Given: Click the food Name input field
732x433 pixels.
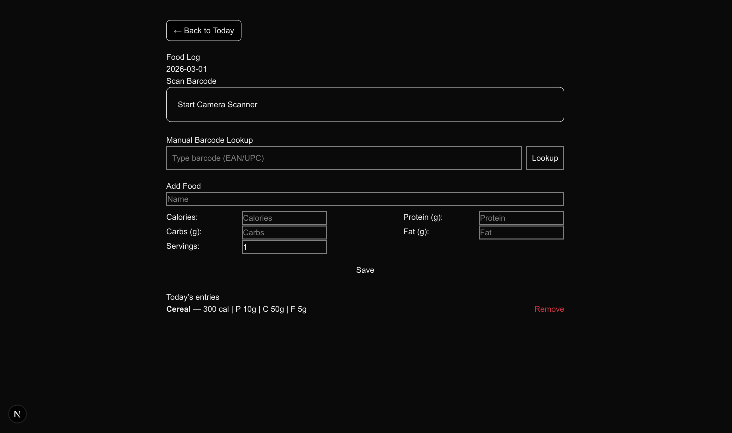Looking at the screenshot, I should pos(365,199).
